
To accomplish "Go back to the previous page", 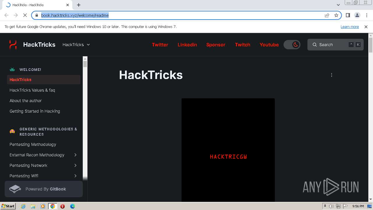I will pyautogui.click(x=6, y=15).
